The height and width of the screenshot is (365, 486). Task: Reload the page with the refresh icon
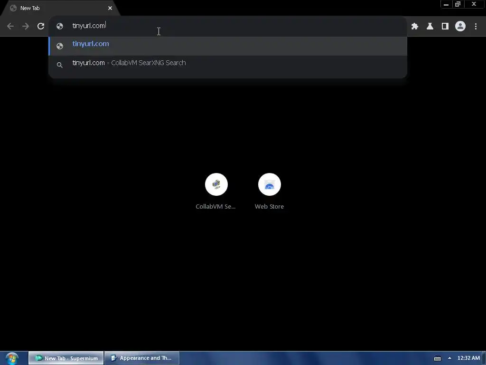point(41,26)
